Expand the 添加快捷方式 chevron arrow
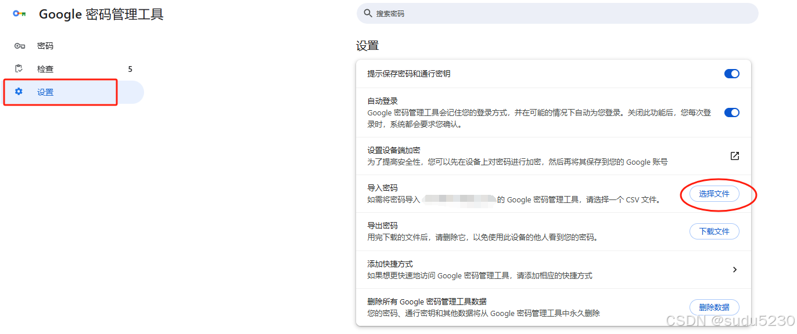Image resolution: width=797 pixels, height=334 pixels. coord(735,270)
